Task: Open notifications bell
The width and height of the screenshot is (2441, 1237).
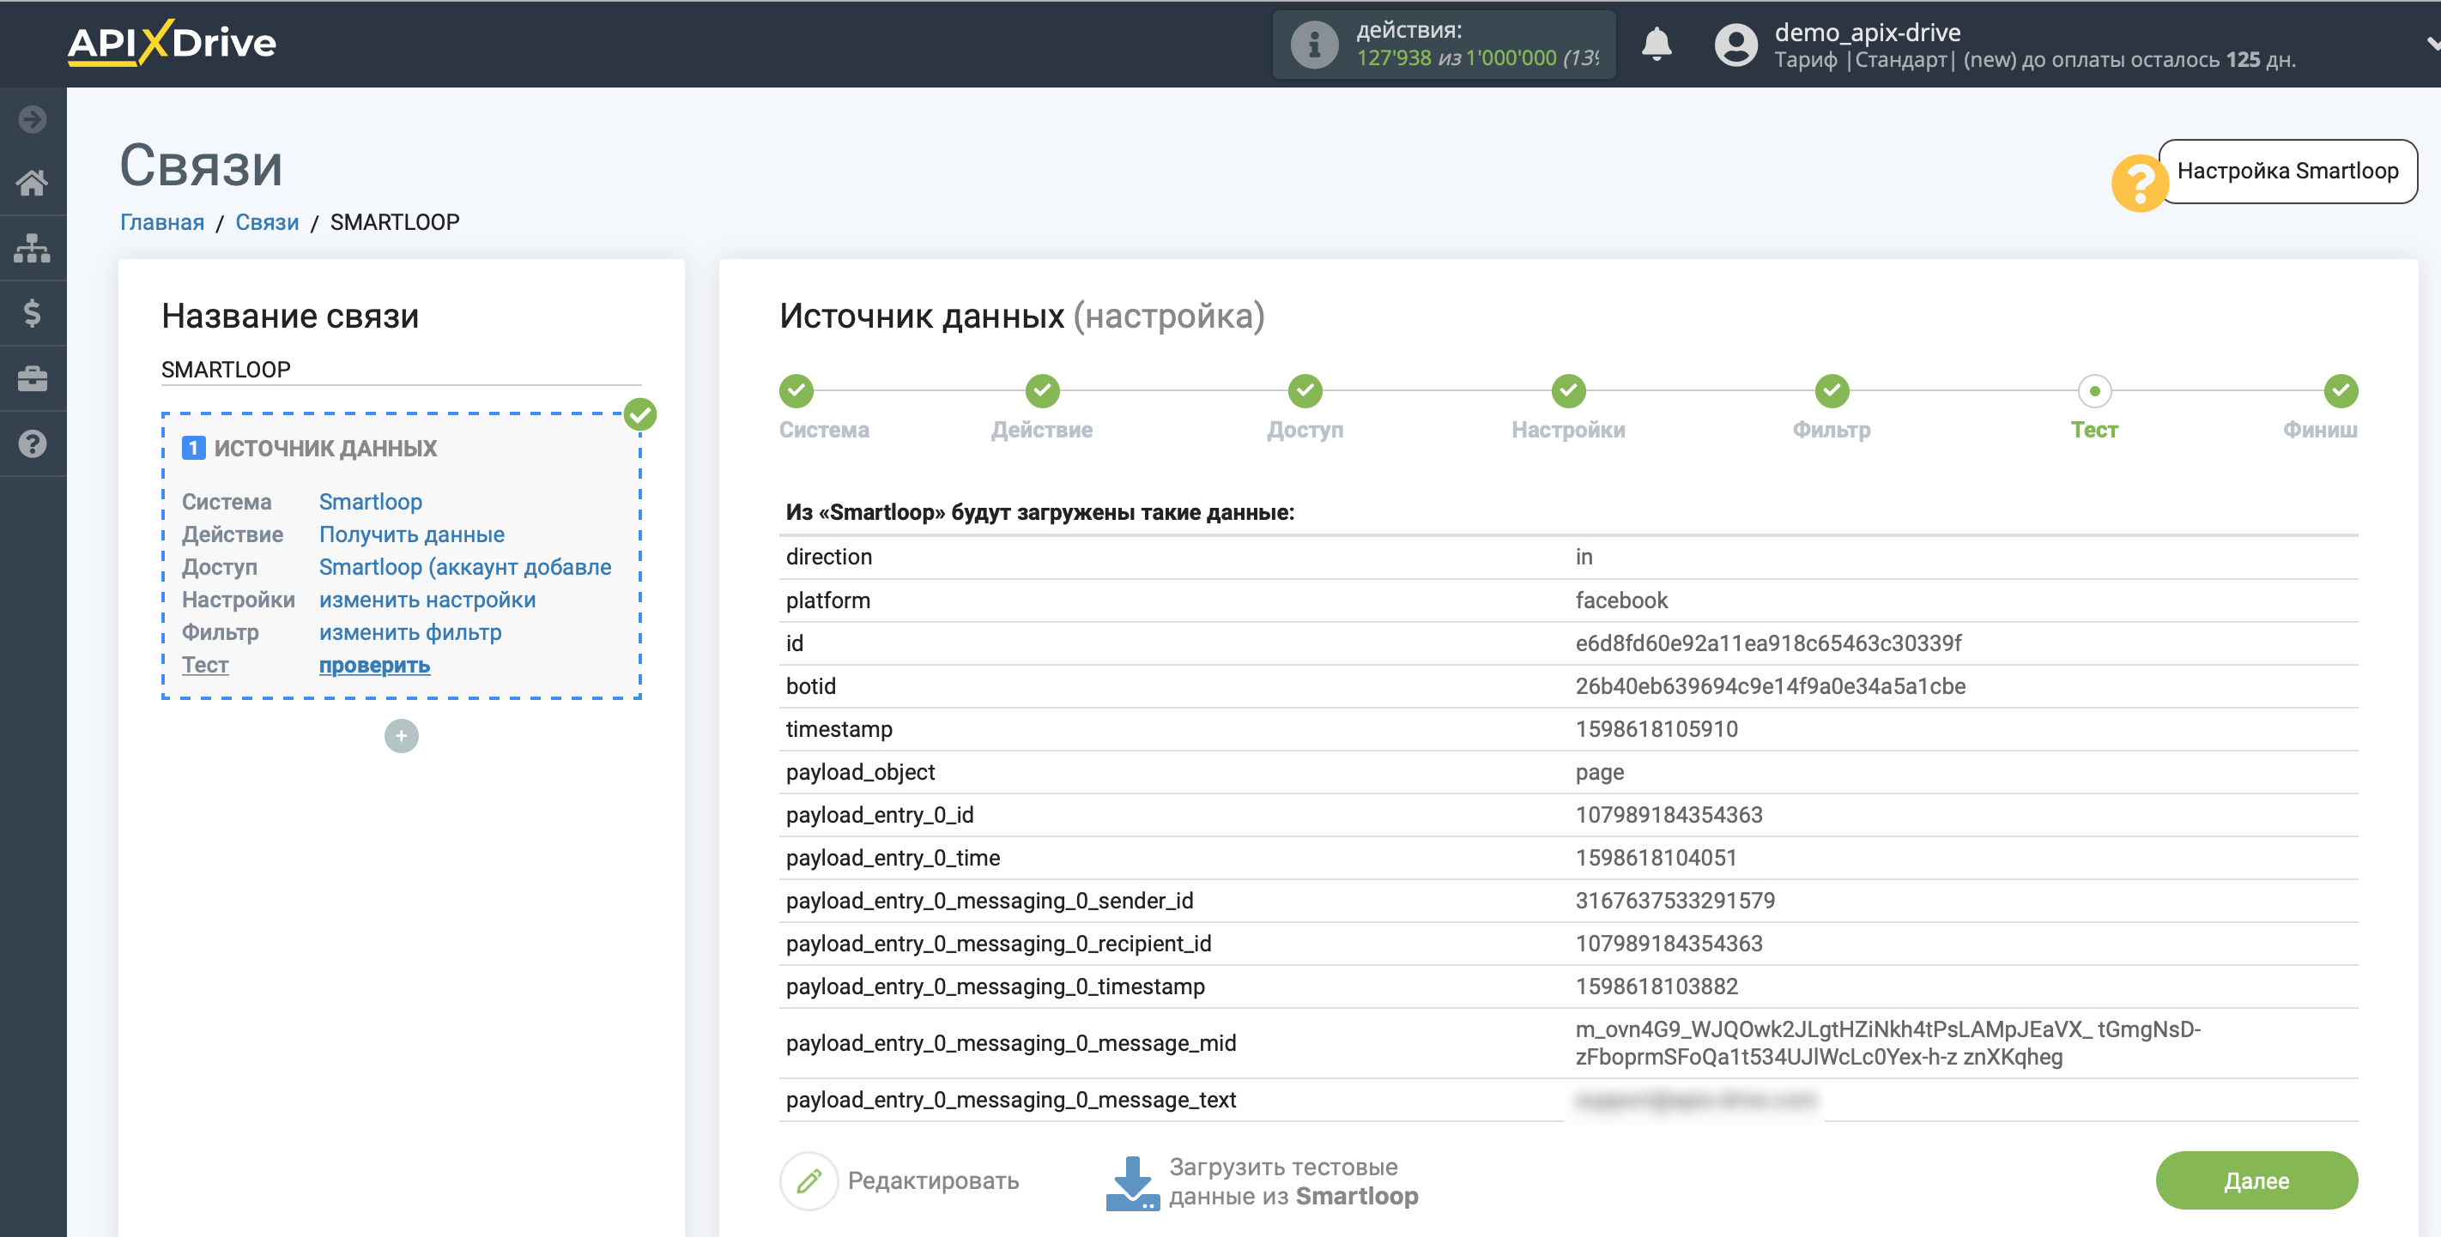Action: 1656,45
